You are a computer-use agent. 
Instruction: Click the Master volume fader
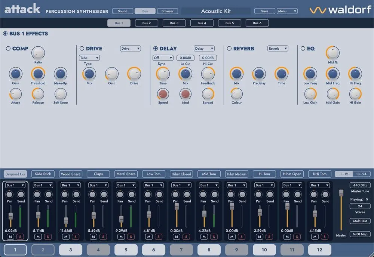[341, 193]
